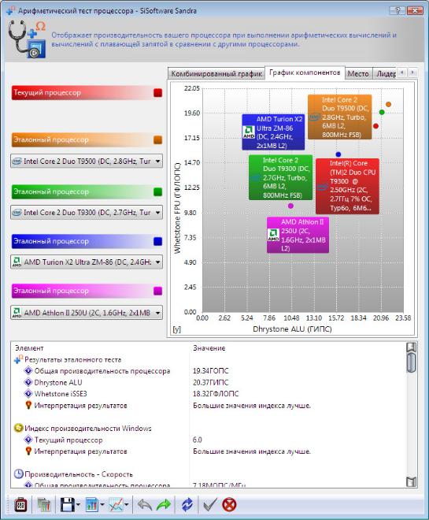Image resolution: width=429 pixels, height=520 pixels.
Task: Open the AMD Athlon II 250U dropdown
Action: click(87, 313)
